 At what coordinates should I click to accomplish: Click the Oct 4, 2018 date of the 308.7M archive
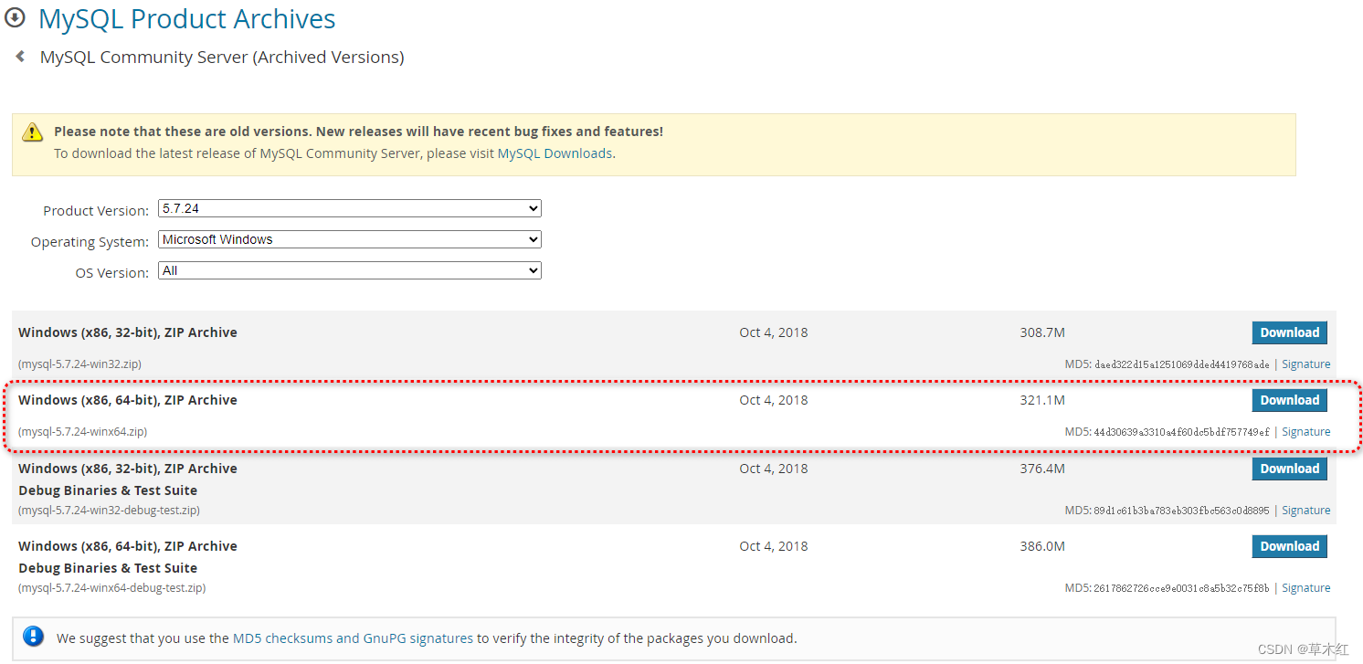click(774, 332)
